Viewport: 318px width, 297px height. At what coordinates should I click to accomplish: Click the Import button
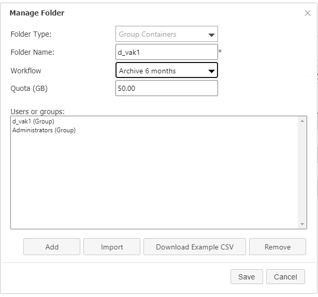[x=112, y=246]
